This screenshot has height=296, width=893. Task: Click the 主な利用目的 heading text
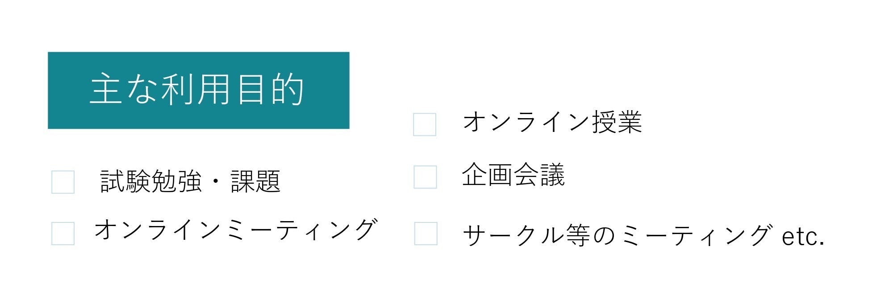click(197, 90)
